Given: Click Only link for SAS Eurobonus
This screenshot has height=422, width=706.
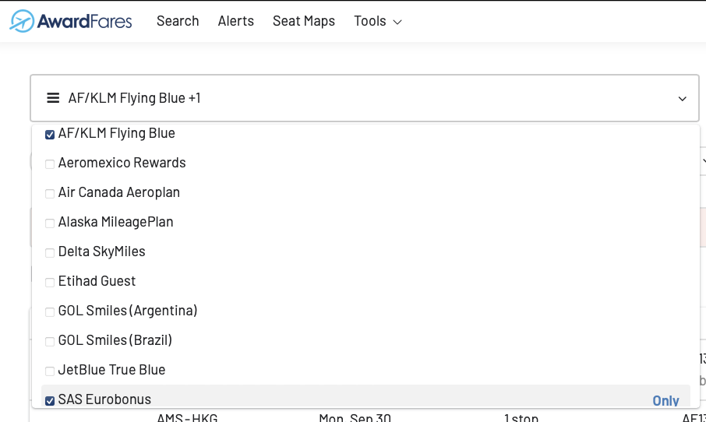Looking at the screenshot, I should (x=665, y=400).
